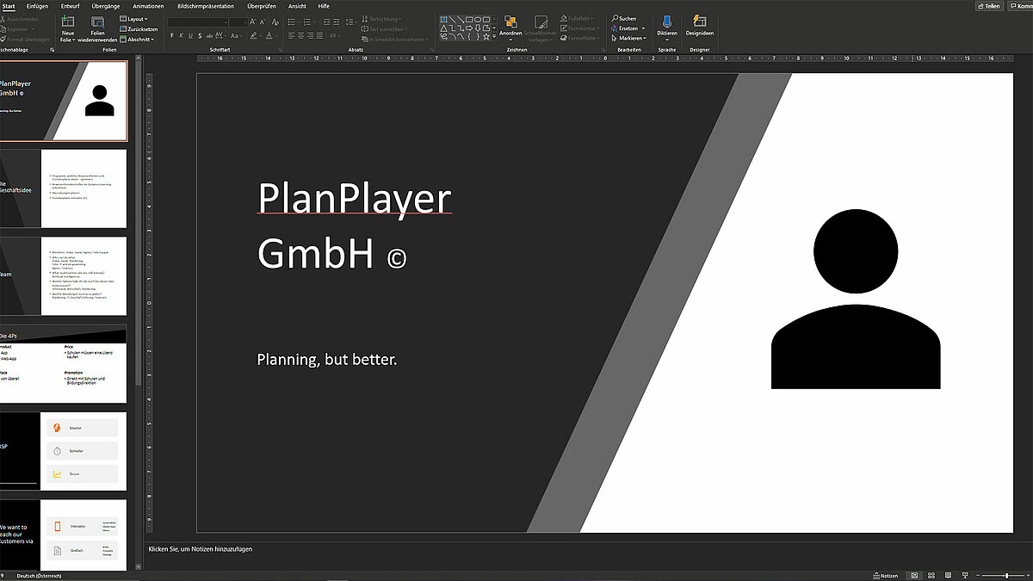Expand the shapes gallery
Image resolution: width=1033 pixels, height=581 pixels.
click(x=494, y=37)
